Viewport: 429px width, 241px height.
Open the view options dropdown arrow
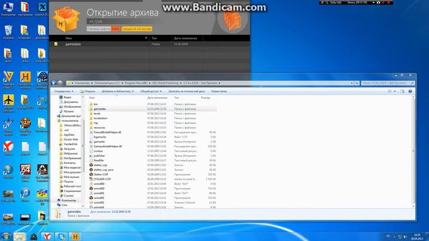coord(395,91)
